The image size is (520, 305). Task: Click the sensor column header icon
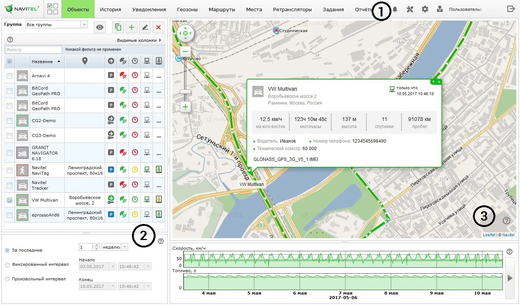pos(159,61)
